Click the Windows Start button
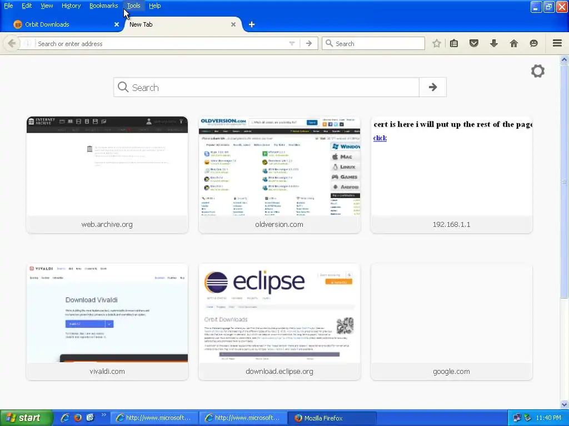The width and height of the screenshot is (569, 426). point(26,418)
